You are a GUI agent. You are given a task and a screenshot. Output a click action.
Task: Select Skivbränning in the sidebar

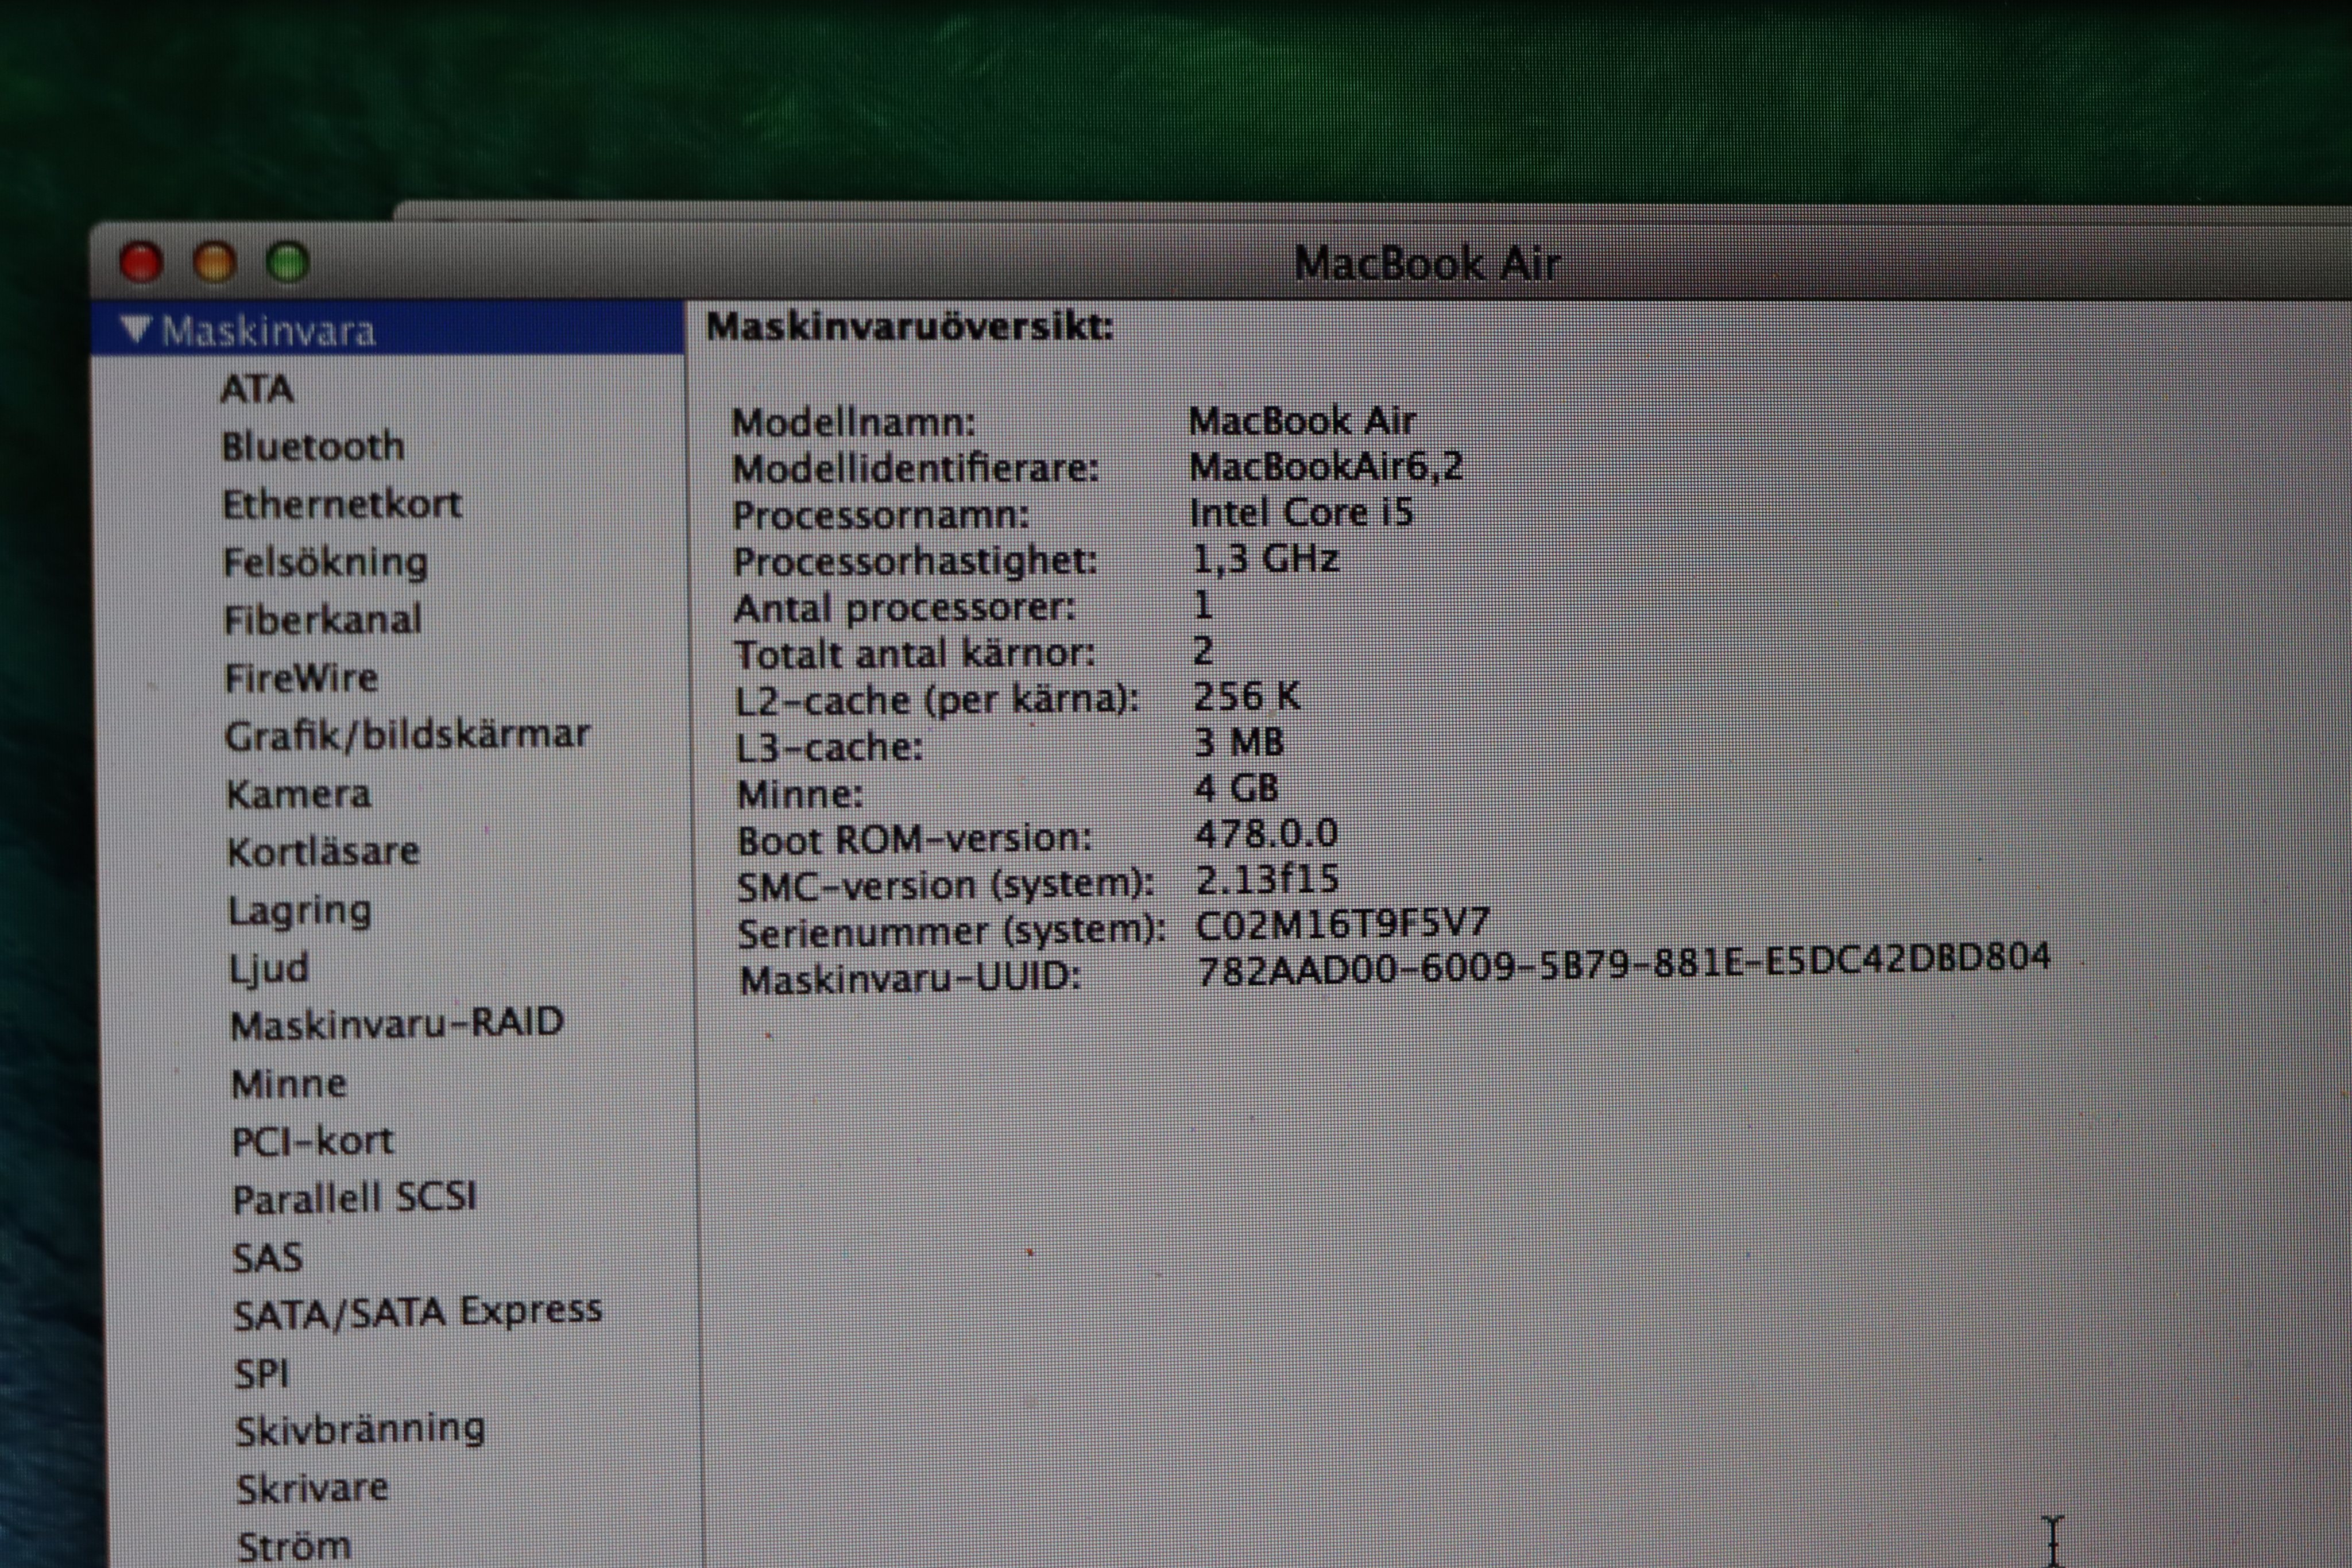pos(360,1430)
